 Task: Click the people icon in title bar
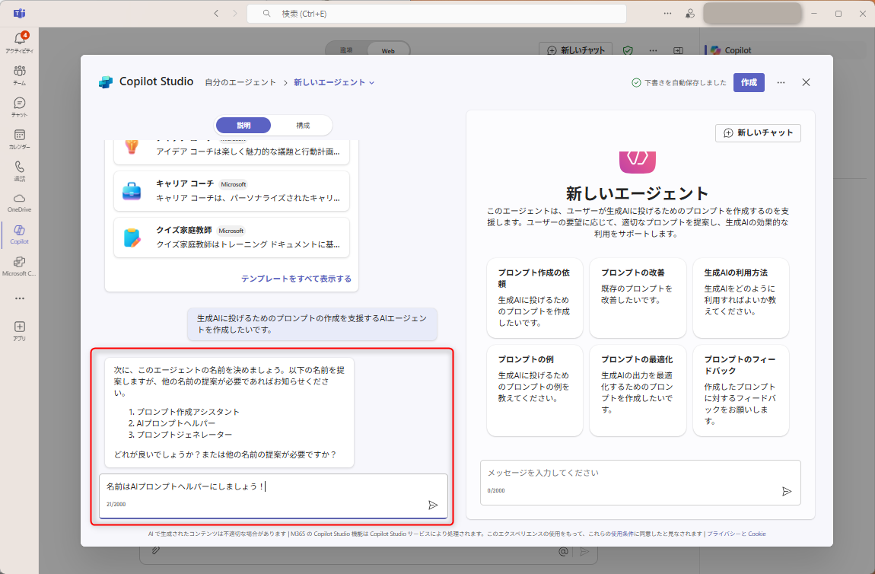coord(690,14)
